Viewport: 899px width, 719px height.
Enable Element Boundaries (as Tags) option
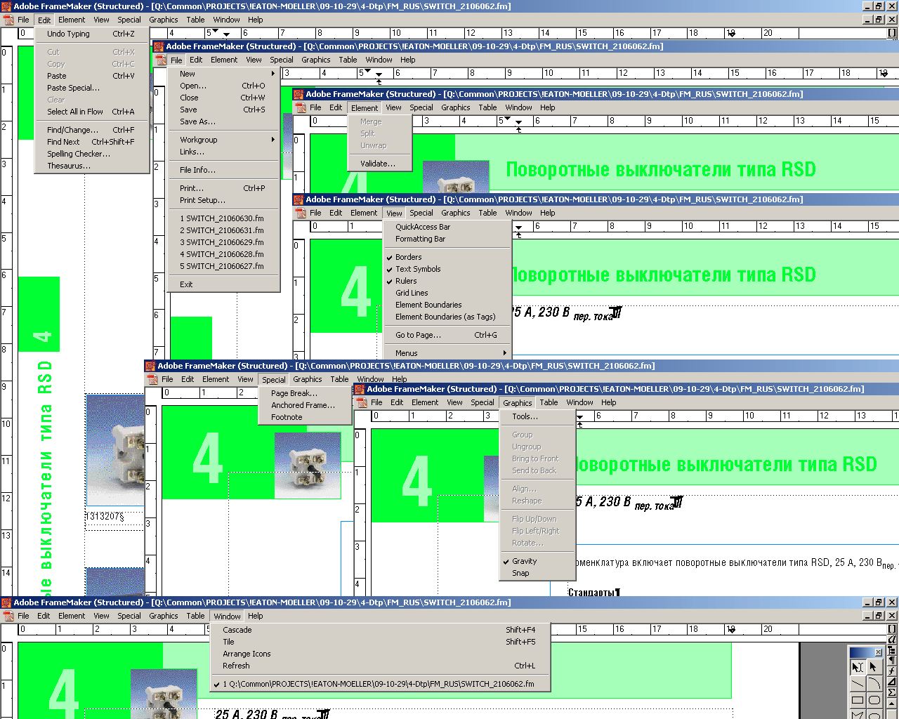point(447,317)
